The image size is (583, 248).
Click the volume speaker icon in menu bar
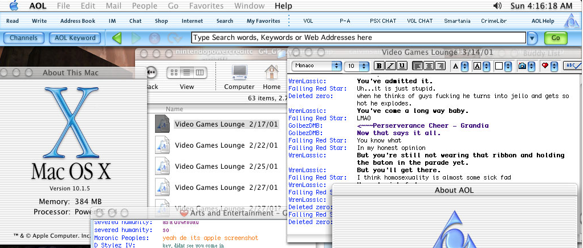pos(497,6)
